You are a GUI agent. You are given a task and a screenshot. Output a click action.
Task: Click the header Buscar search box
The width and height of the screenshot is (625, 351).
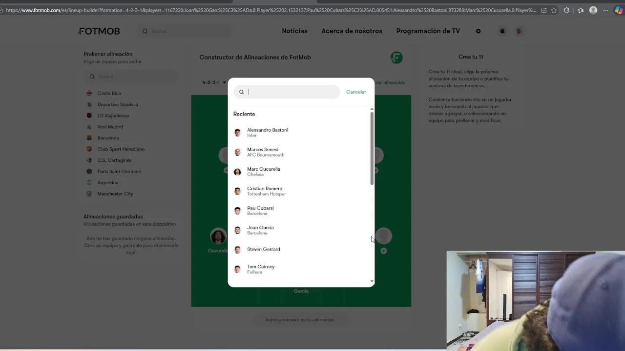pyautogui.click(x=185, y=31)
